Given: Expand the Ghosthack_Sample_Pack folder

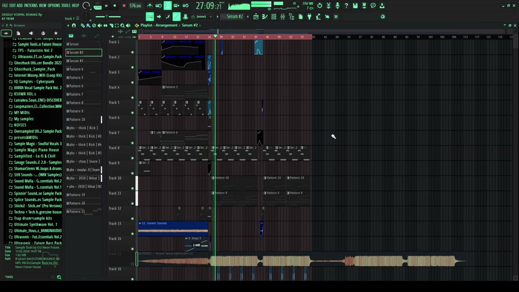Looking at the screenshot, I should pos(34,69).
